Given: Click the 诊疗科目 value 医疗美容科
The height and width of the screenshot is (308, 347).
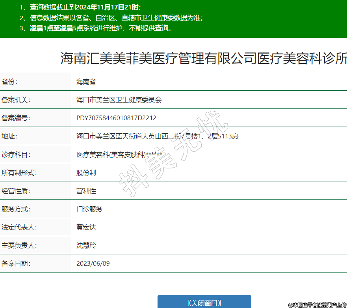Looking at the screenshot, I should [x=119, y=155].
